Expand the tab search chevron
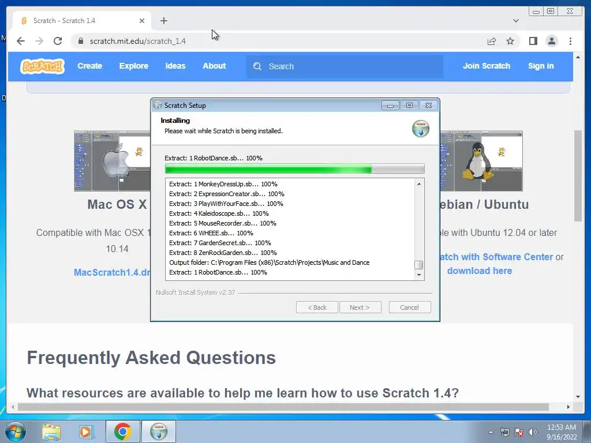The height and width of the screenshot is (443, 591). 515,21
